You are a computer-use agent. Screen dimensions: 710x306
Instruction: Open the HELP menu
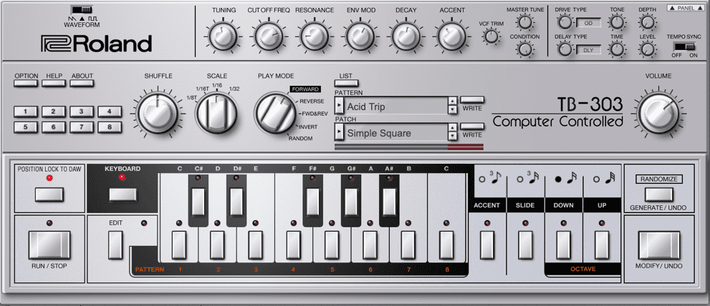[54, 83]
